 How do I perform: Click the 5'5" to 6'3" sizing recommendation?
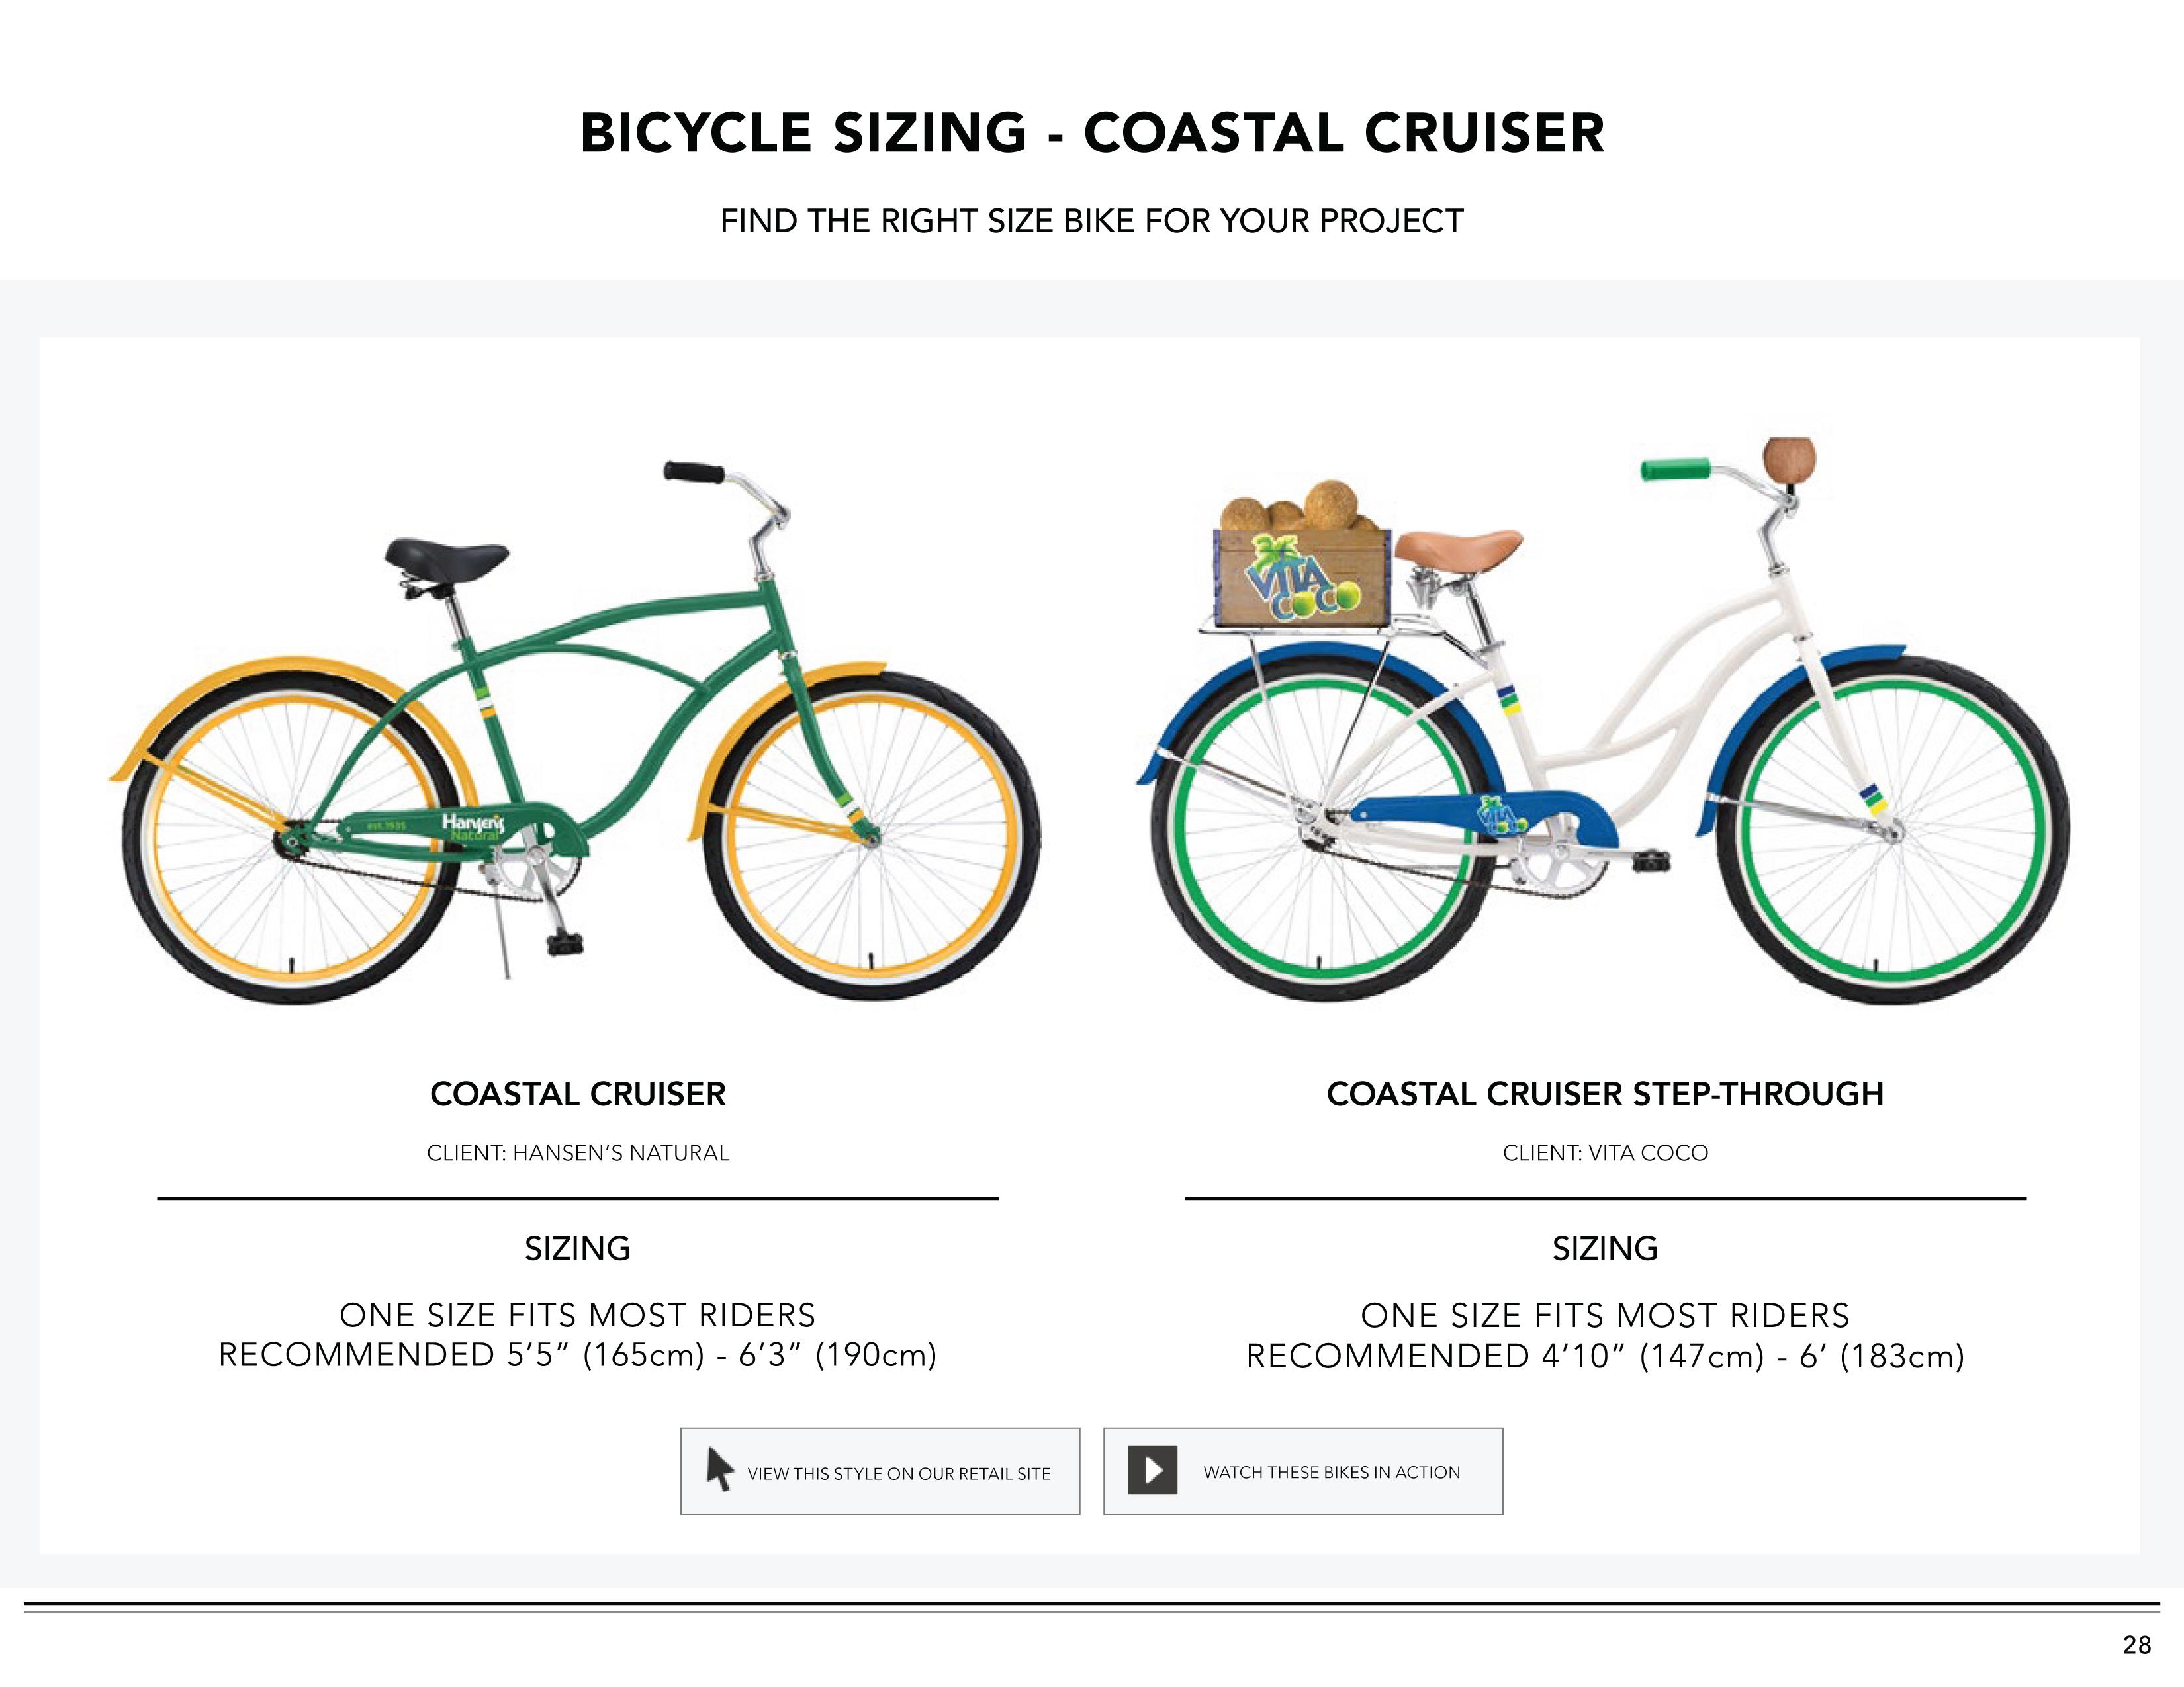click(x=578, y=1355)
